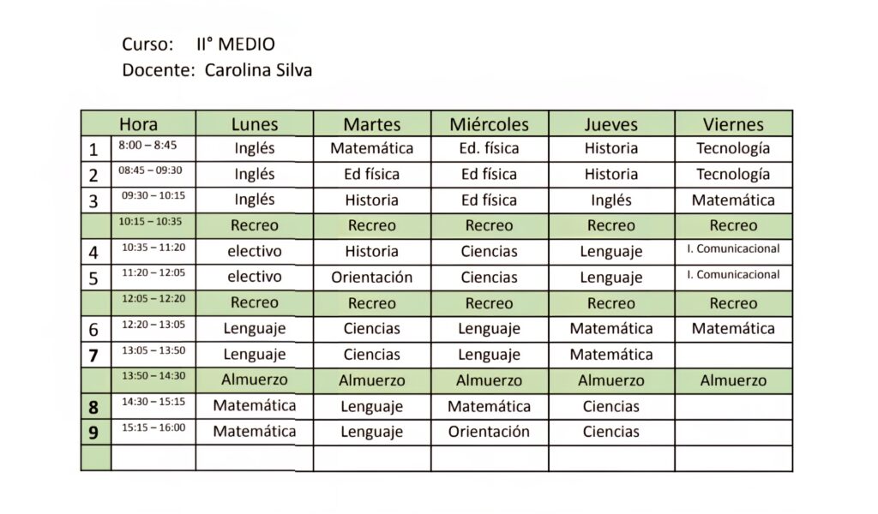Click the Miércoles header cell
878x514 pixels.
click(x=490, y=123)
